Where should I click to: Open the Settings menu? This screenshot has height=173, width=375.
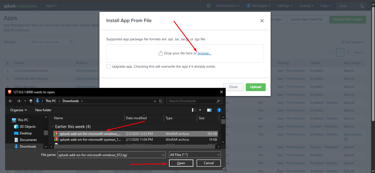[x=285, y=6]
